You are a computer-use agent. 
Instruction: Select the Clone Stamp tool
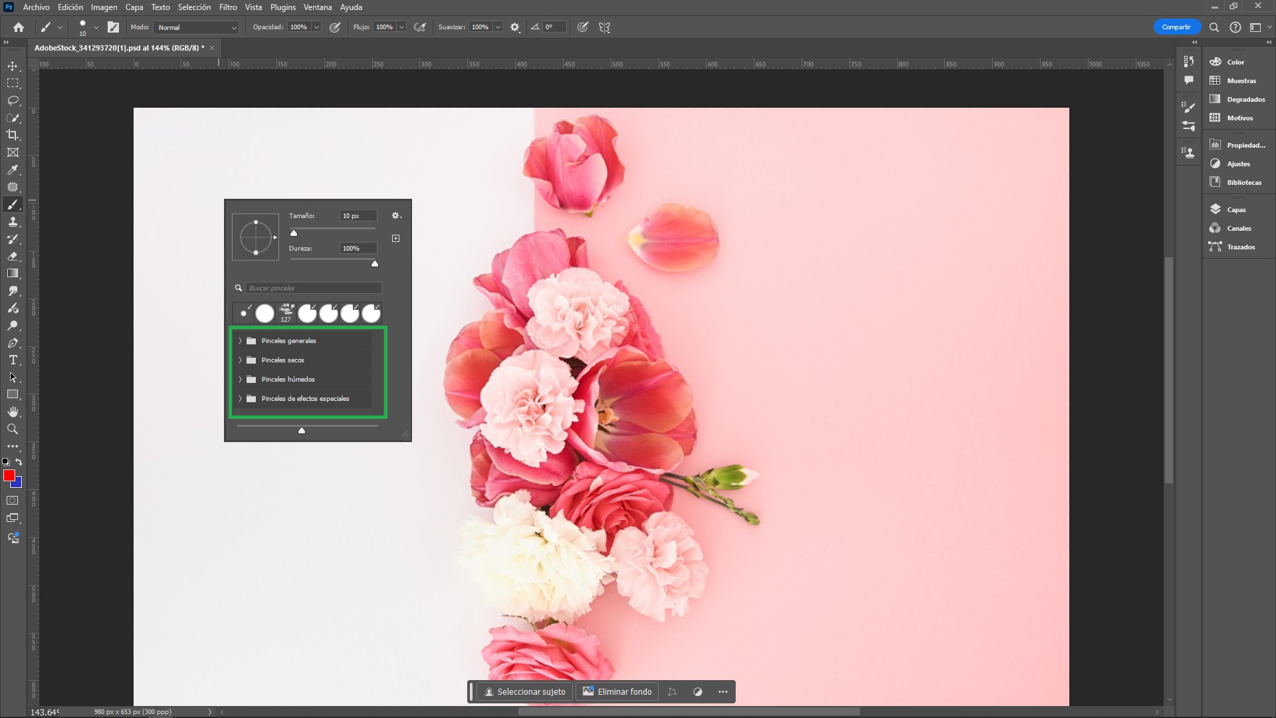[x=13, y=221]
